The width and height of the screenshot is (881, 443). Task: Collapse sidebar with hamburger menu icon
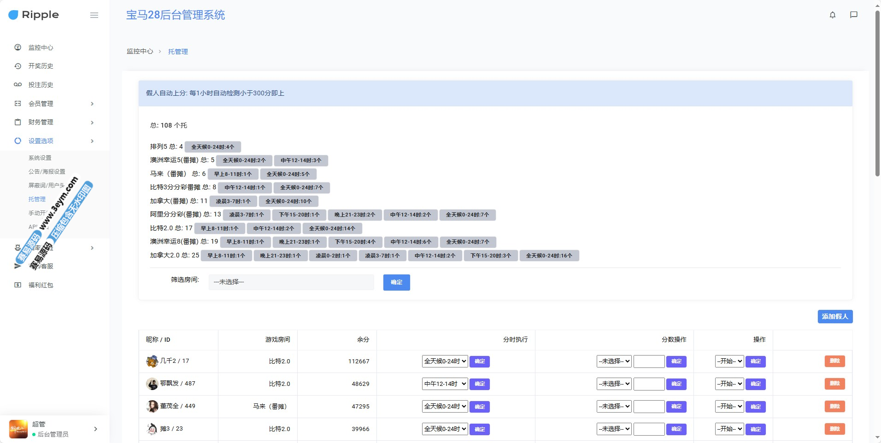coord(94,15)
